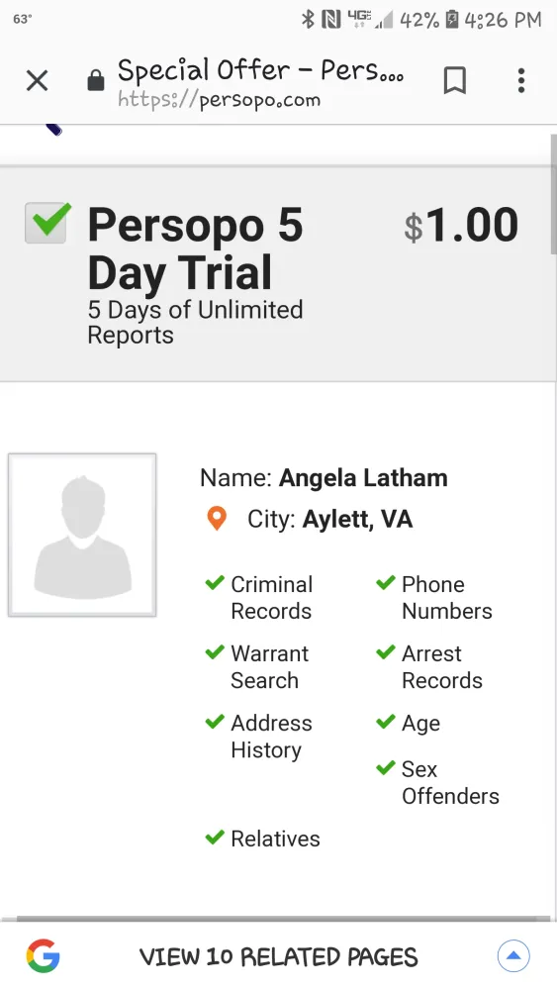Tap the Bluetooth status bar icon

(308, 20)
